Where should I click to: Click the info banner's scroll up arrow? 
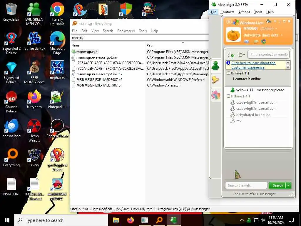(x=288, y=63)
